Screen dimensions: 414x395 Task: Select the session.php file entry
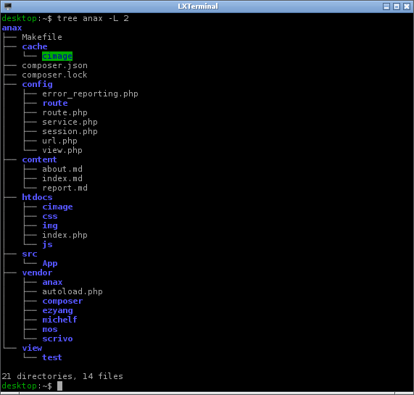[70, 131]
